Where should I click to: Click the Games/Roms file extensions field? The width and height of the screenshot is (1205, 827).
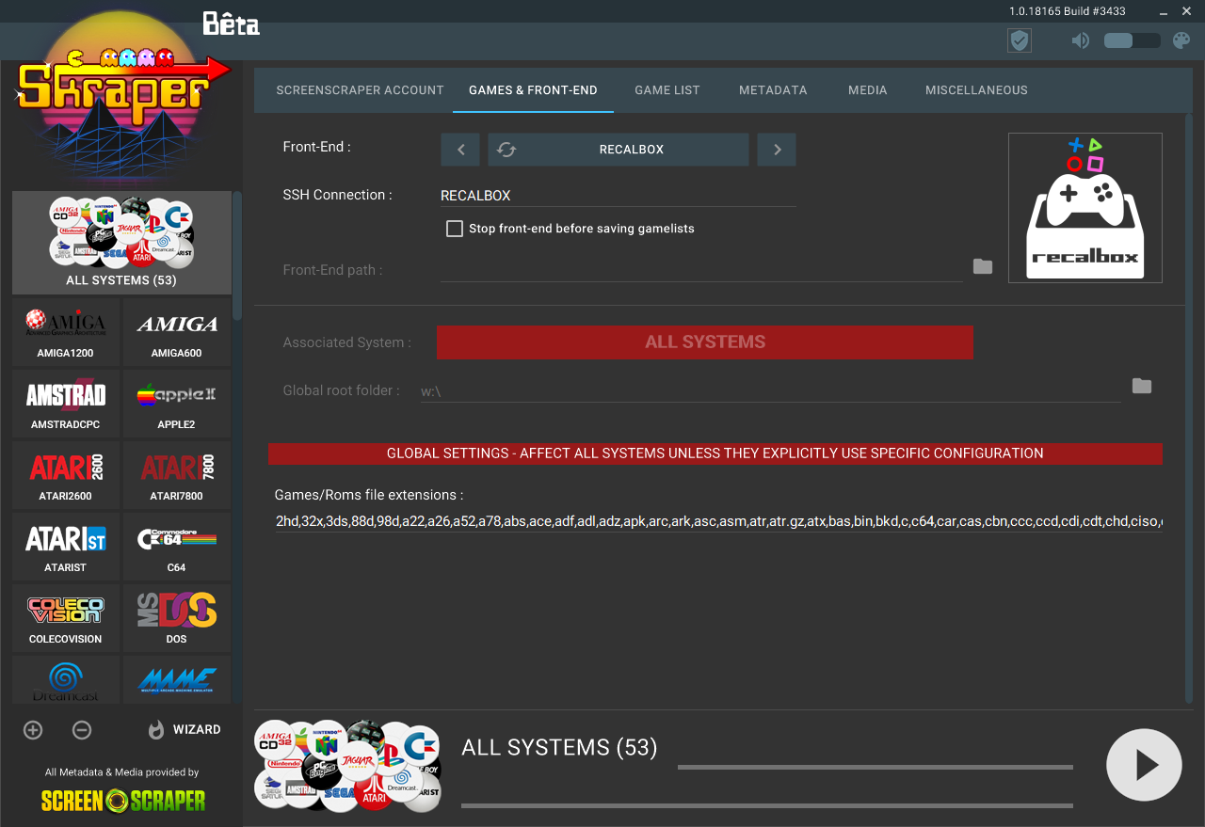(x=718, y=521)
